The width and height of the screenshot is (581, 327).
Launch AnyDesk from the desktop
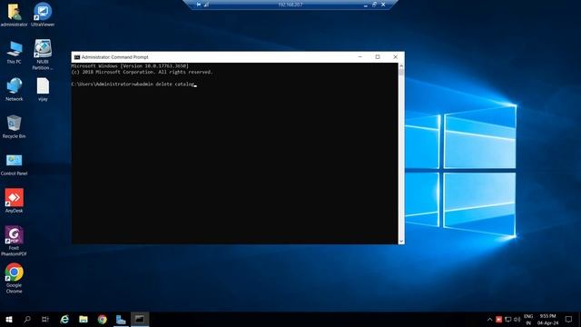pos(15,201)
